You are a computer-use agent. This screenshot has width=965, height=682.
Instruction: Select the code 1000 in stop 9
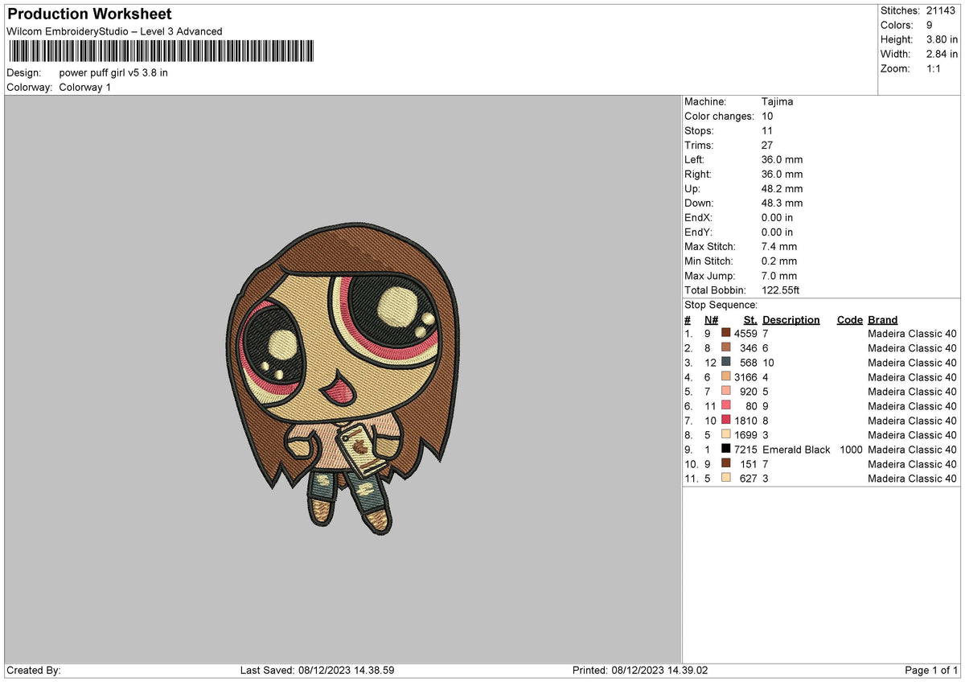point(851,449)
